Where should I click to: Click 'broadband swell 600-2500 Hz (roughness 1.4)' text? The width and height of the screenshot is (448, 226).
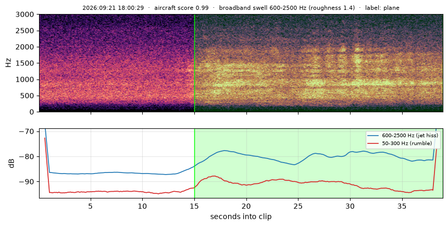pyautogui.click(x=287, y=8)
